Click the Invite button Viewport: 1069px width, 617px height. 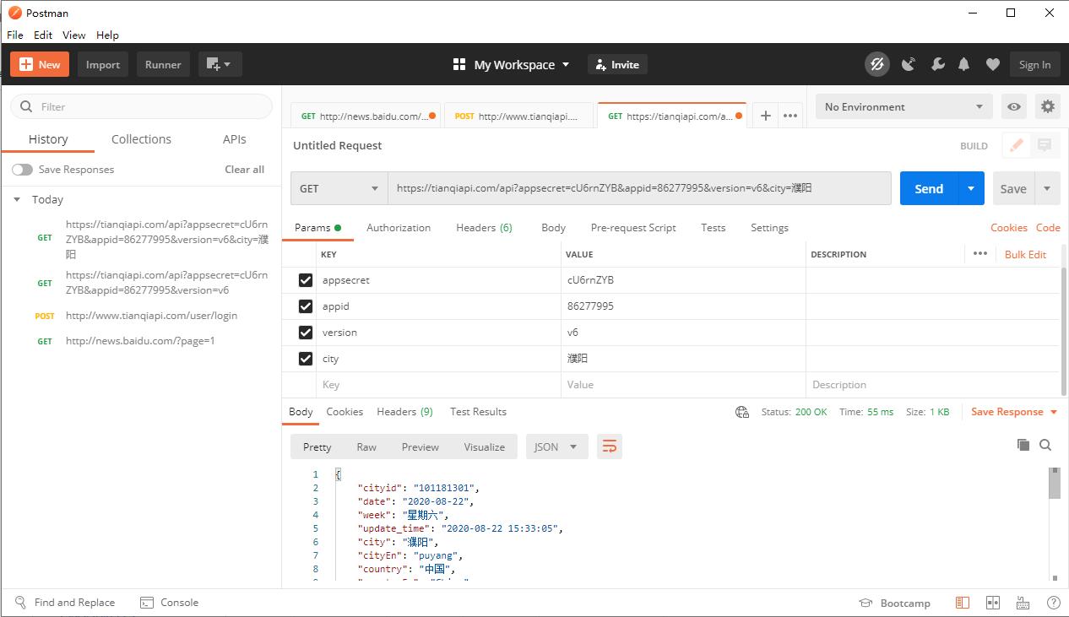pyautogui.click(x=616, y=64)
